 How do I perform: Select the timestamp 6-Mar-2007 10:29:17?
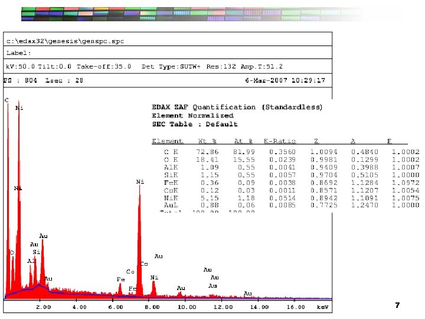285,80
